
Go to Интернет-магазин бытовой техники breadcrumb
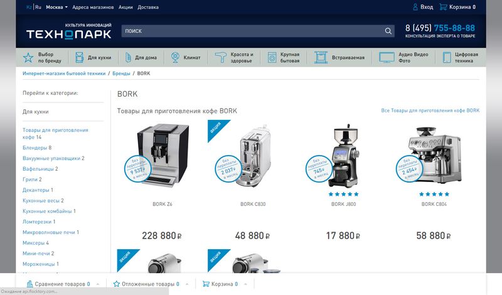click(x=64, y=73)
